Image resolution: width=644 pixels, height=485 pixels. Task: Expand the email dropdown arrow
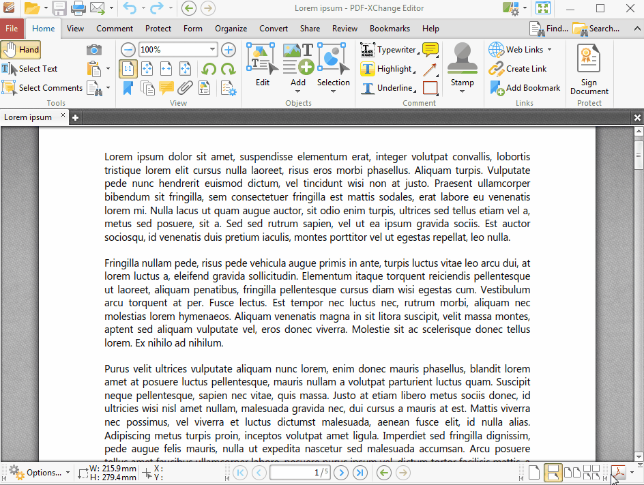pyautogui.click(x=111, y=8)
